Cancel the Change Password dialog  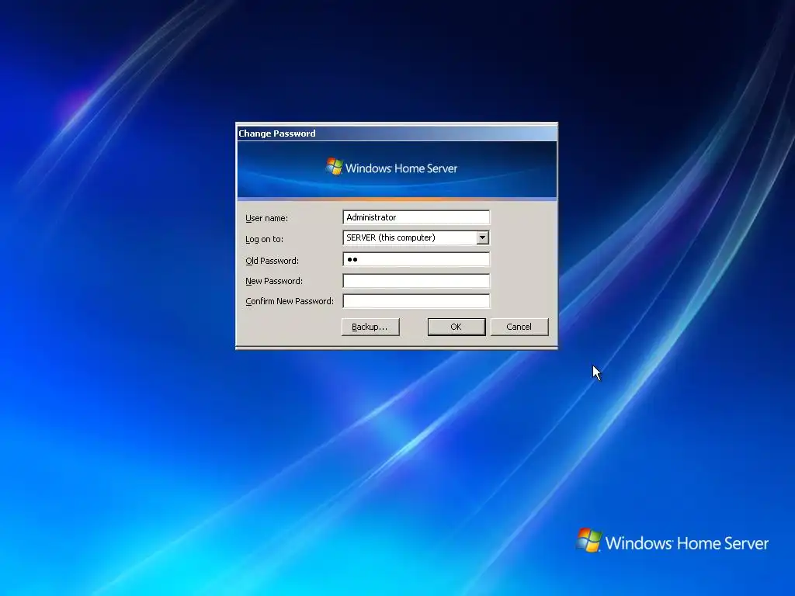pos(519,327)
